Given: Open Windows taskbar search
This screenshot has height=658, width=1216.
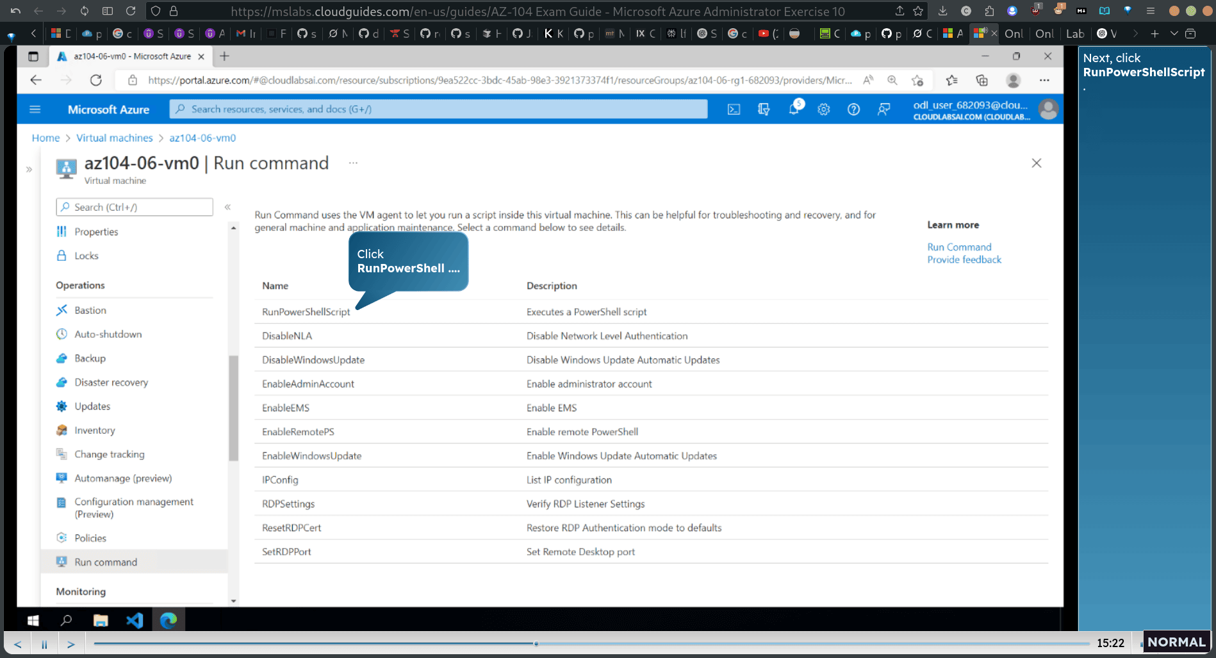Looking at the screenshot, I should click(66, 620).
